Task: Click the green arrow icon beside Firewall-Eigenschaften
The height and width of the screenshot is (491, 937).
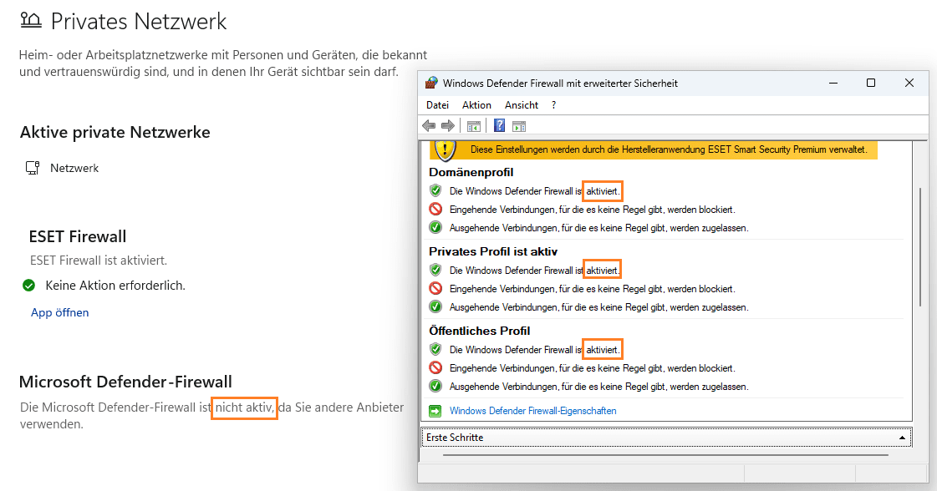Action: [435, 411]
